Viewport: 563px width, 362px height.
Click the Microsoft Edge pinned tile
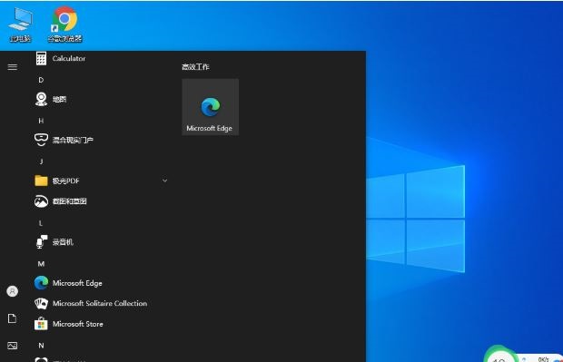pos(210,107)
